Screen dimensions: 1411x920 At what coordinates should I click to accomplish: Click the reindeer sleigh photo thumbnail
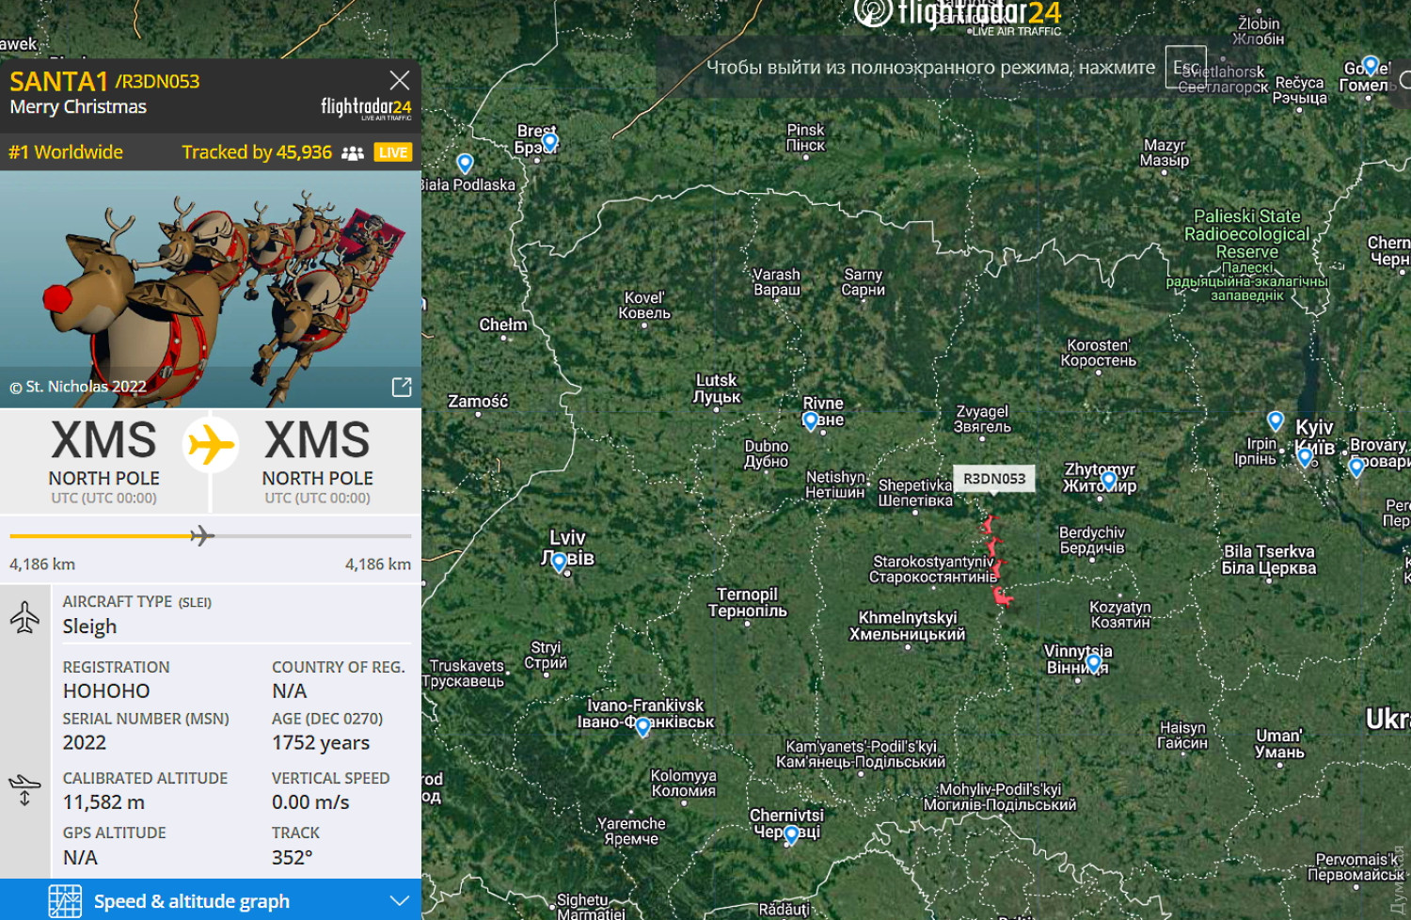(x=211, y=289)
